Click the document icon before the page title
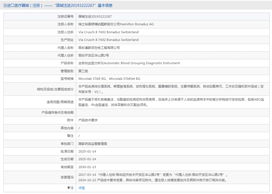 5,5
